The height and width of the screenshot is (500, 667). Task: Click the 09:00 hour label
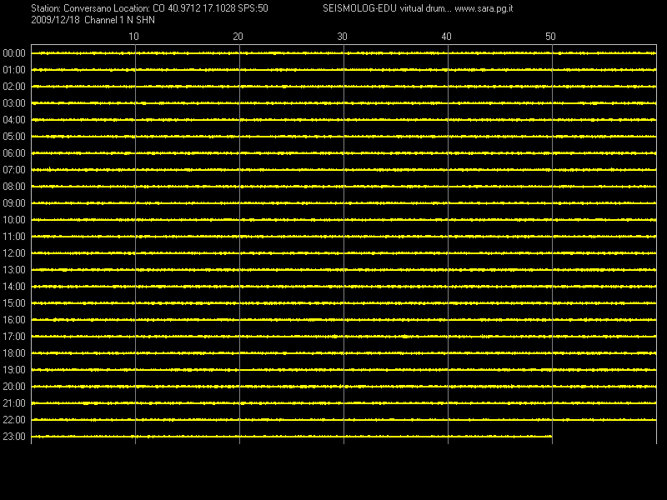[x=14, y=203]
